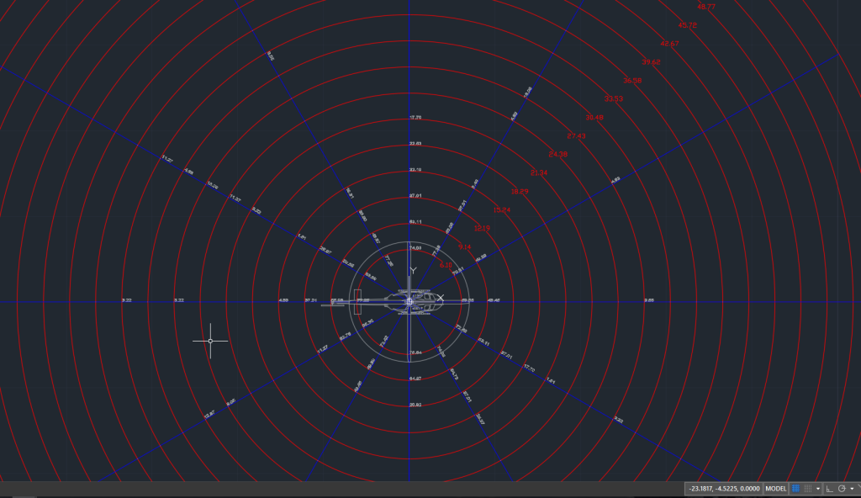Screen dimensions: 861x498
Task: Select the white value 20.92 on vertical axis
Action: pos(415,405)
